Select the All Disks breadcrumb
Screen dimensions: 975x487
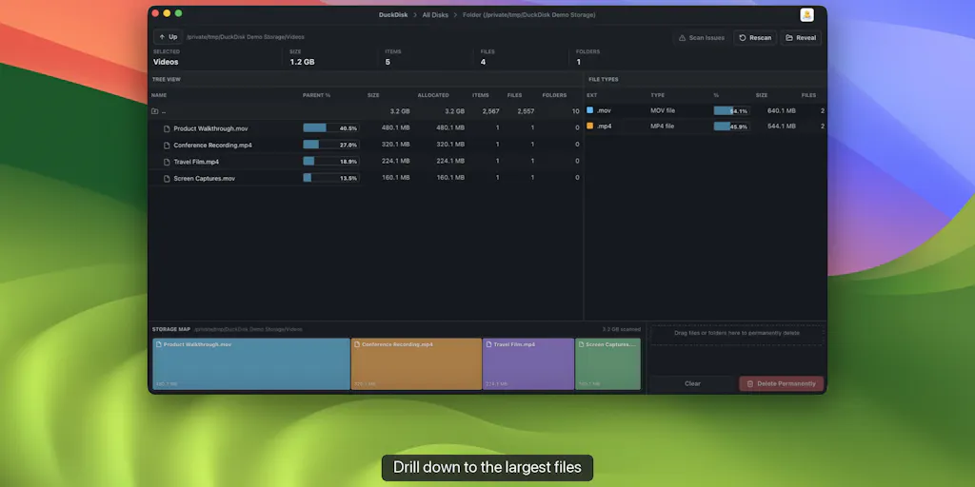click(435, 15)
